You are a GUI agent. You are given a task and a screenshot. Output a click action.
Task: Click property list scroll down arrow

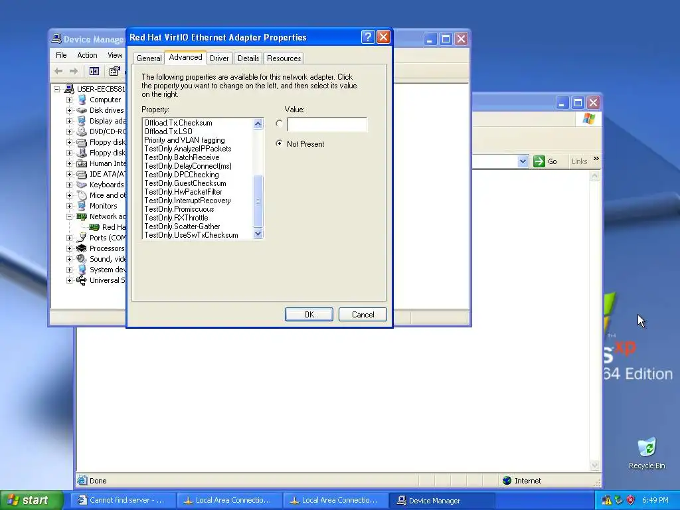pos(258,233)
